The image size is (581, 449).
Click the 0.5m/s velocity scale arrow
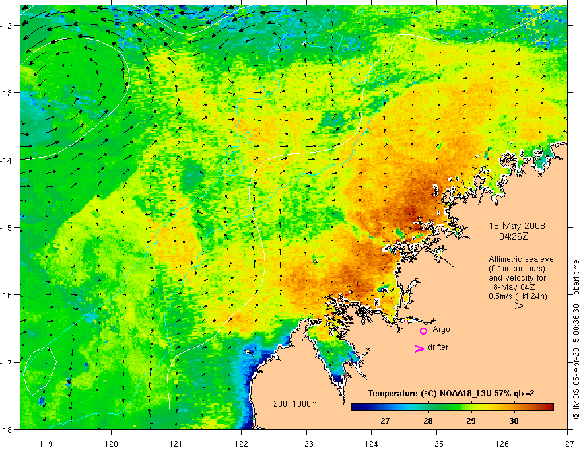[510, 306]
